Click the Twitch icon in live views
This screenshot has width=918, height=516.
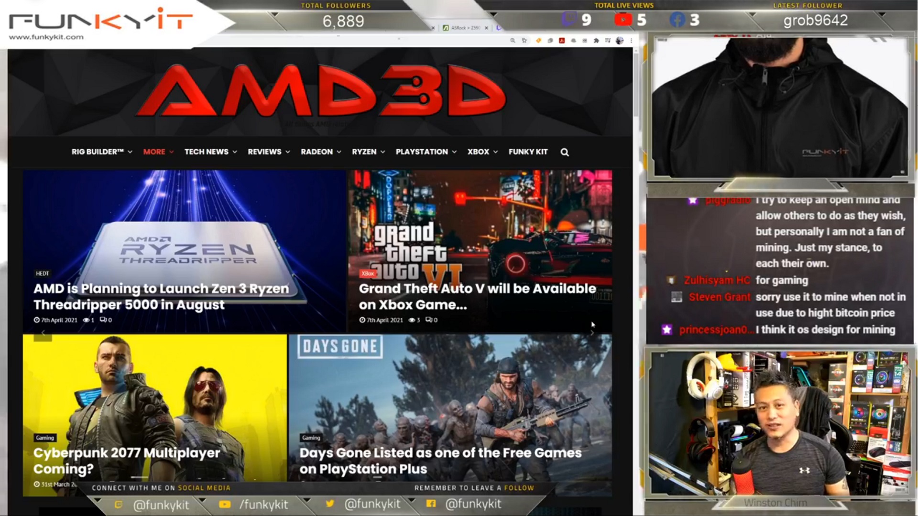[x=568, y=19]
